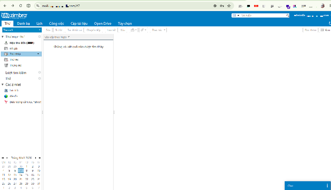This screenshot has width=331, height=190.
Task: Switch to the Tùy chọn preferences tab
Action: [x=125, y=24]
